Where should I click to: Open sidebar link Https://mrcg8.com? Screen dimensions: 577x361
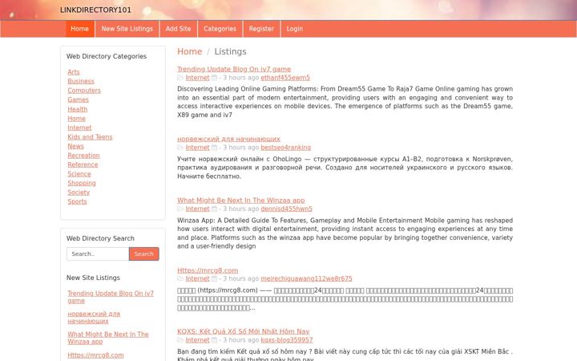(95, 355)
